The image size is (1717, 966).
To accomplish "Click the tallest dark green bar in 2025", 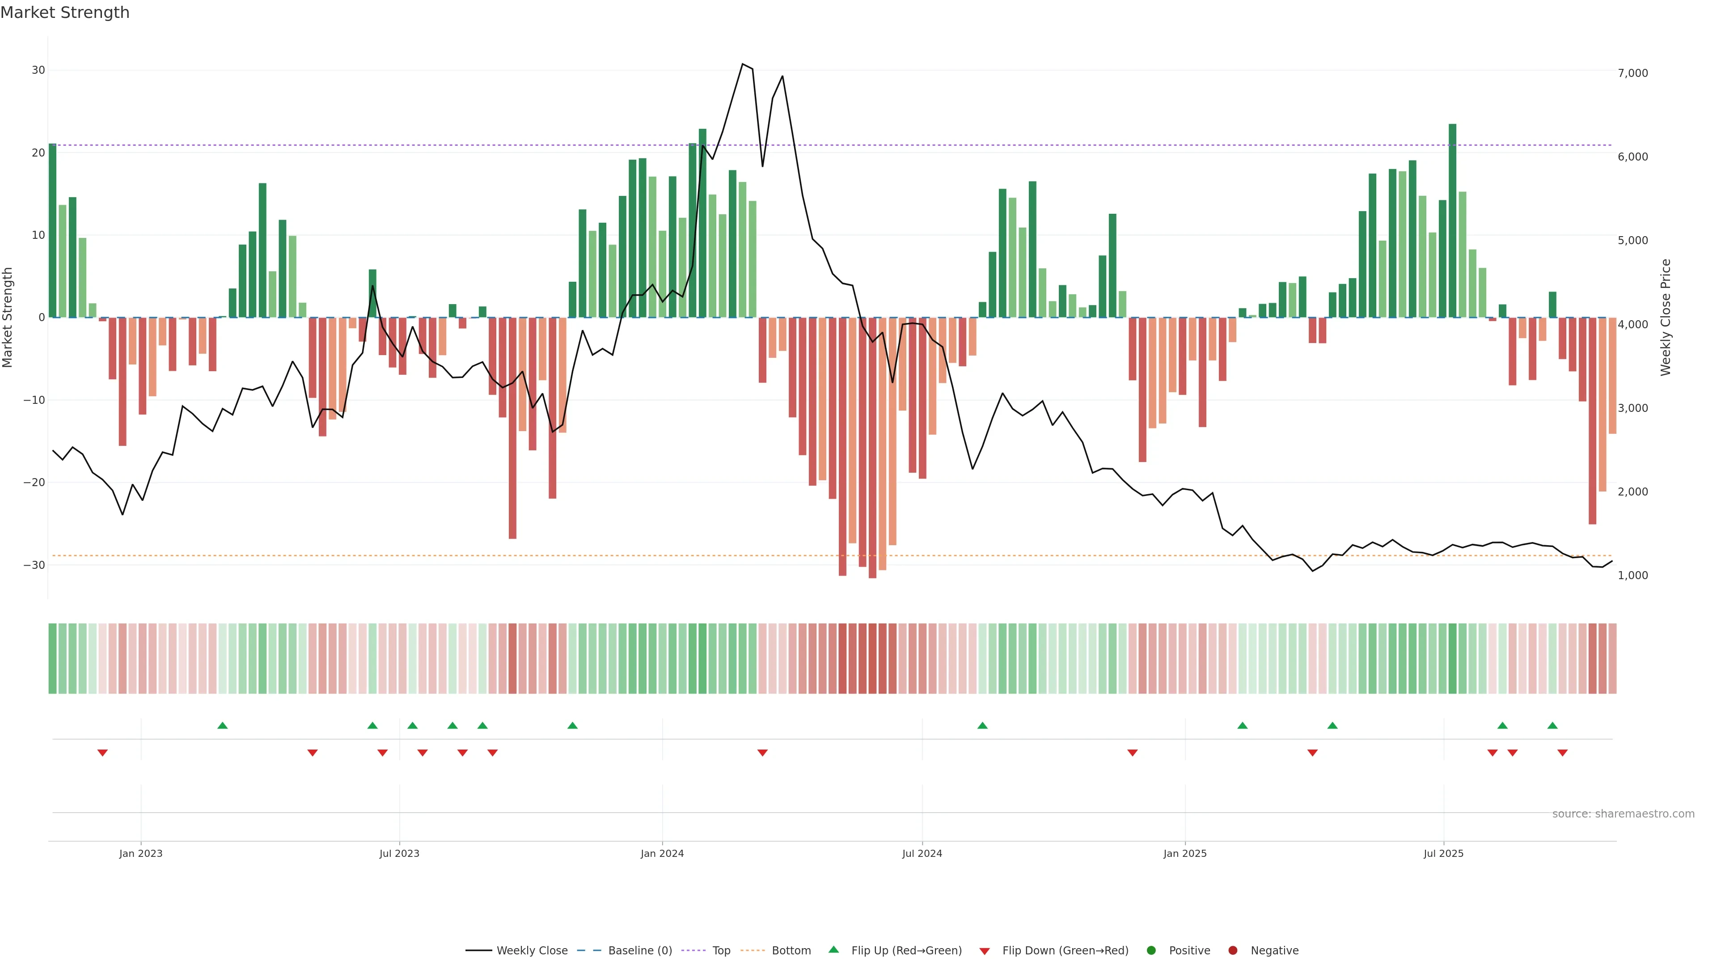I will pos(1452,220).
